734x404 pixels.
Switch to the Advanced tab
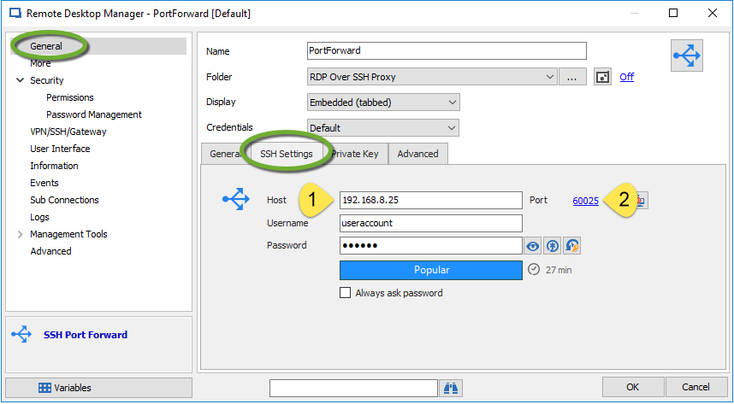coord(417,154)
